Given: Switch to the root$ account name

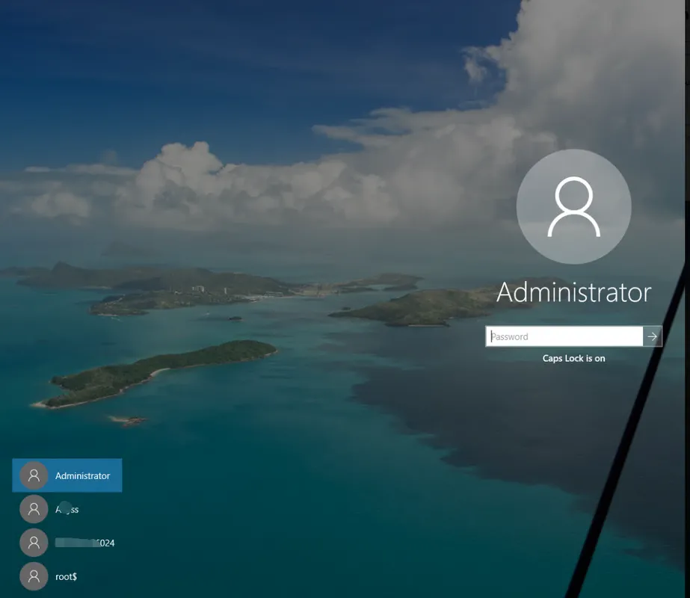Looking at the screenshot, I should point(66,577).
